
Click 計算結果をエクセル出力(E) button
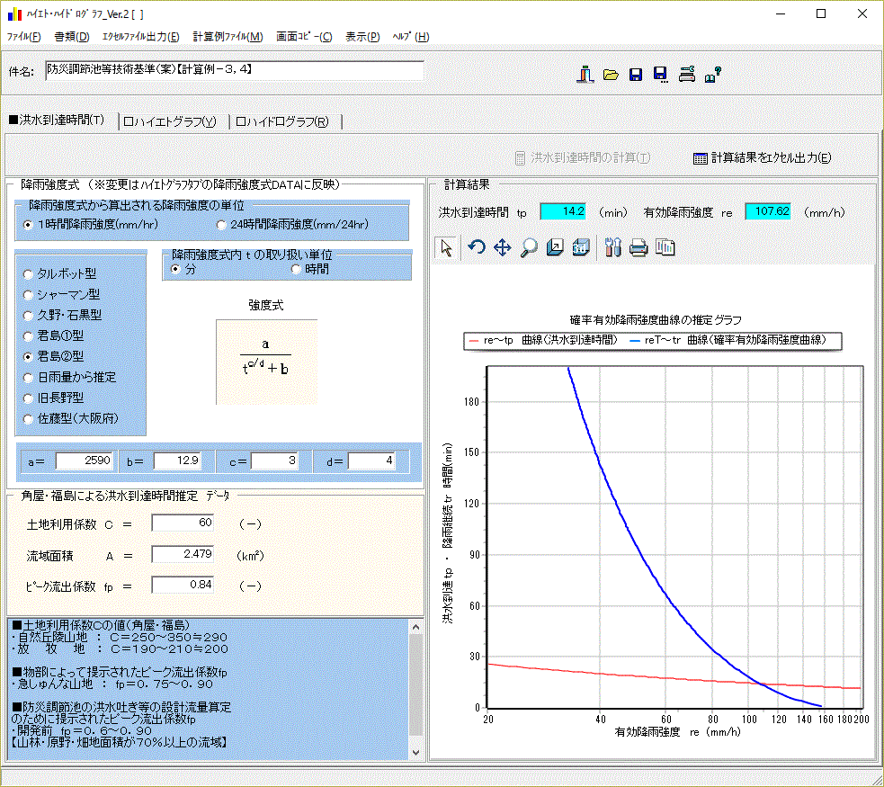[x=763, y=157]
